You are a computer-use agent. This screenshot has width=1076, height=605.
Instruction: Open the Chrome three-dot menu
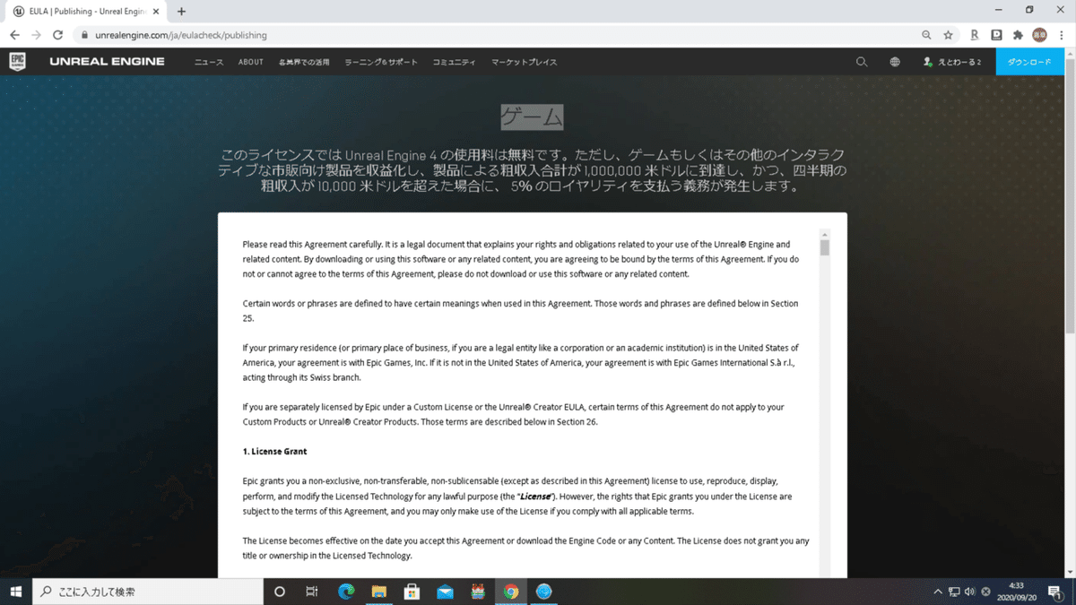pyautogui.click(x=1060, y=35)
